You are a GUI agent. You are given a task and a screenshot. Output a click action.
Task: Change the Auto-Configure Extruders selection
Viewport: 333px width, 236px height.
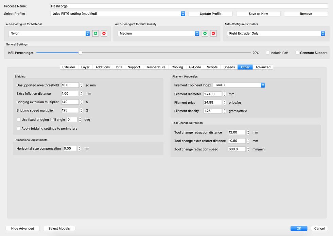pos(323,33)
